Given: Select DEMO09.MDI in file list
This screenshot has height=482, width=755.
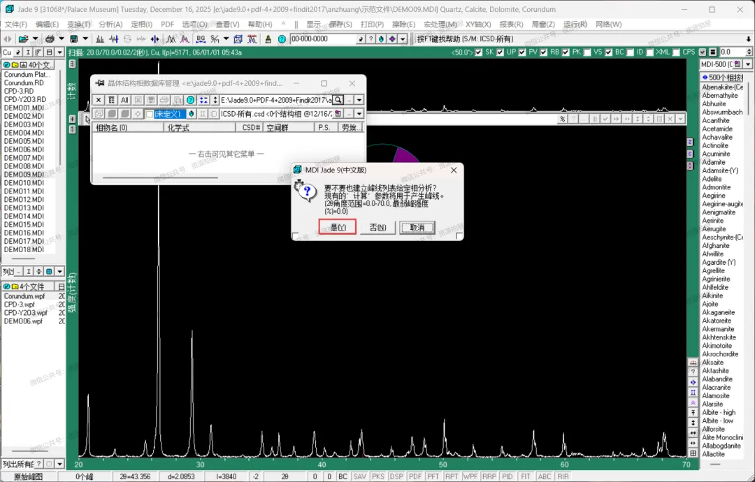Looking at the screenshot, I should 24,175.
